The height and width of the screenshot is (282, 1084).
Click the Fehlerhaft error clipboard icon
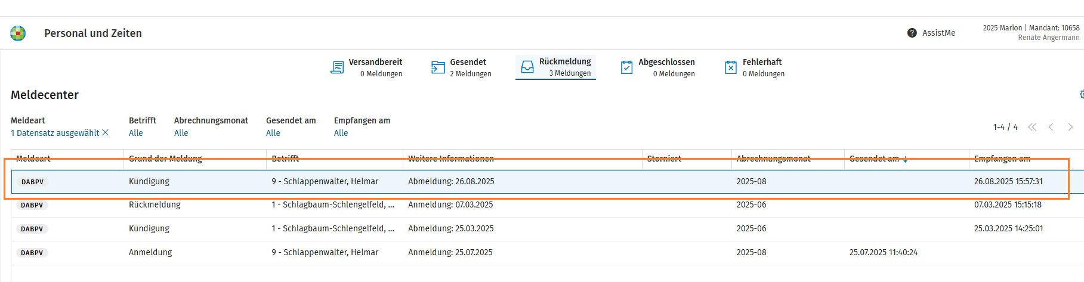pyautogui.click(x=731, y=67)
